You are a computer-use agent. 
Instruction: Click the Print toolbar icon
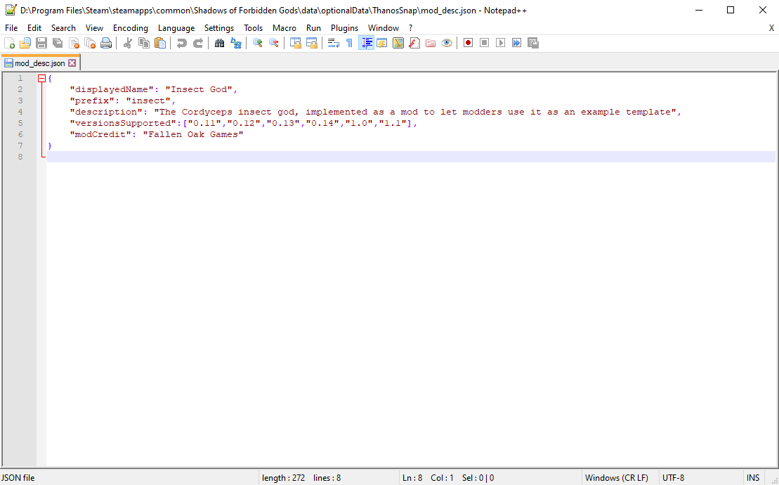[106, 43]
